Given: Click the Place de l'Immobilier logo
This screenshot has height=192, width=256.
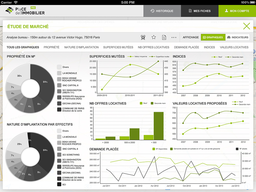Looking at the screenshot, I should pos(25,11).
